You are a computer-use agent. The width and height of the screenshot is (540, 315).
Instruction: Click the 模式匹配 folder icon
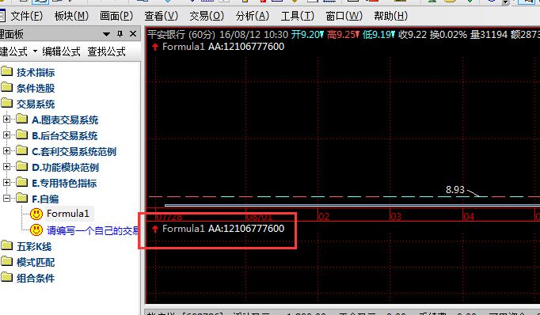point(6,261)
